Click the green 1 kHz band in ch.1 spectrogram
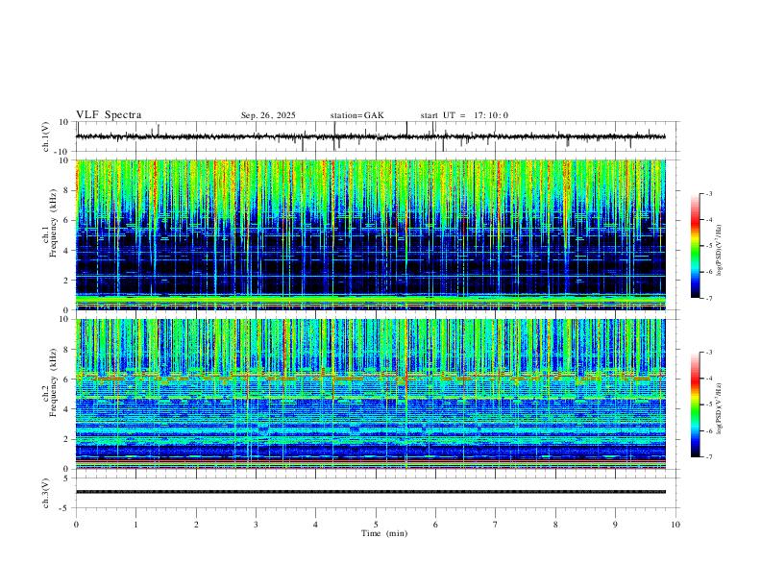 click(370, 299)
